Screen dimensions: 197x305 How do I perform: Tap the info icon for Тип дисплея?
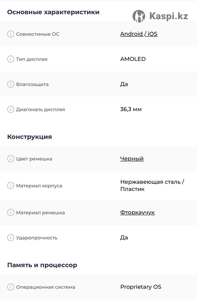[x=10, y=59]
